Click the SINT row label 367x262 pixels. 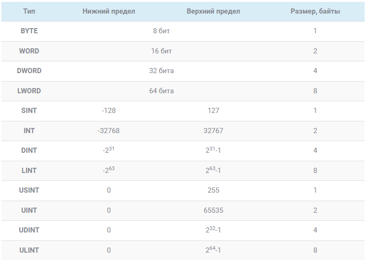coord(29,111)
